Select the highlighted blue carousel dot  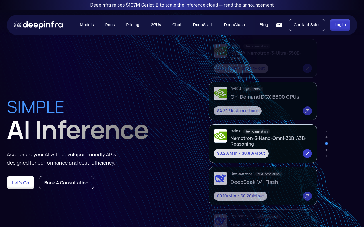[326, 144]
